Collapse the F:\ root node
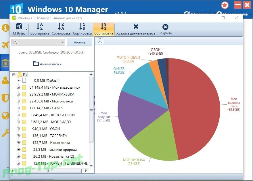 coord(14,75)
